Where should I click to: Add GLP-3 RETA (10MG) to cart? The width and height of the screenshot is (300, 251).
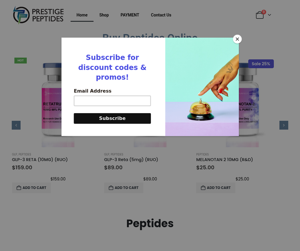point(32,188)
